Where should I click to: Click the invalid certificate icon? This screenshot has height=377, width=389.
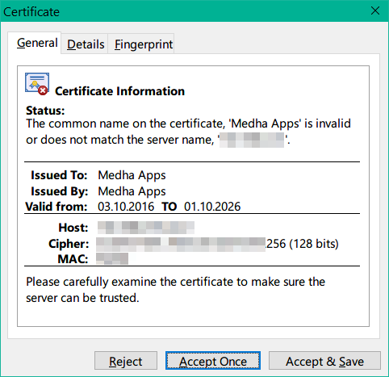pos(37,84)
